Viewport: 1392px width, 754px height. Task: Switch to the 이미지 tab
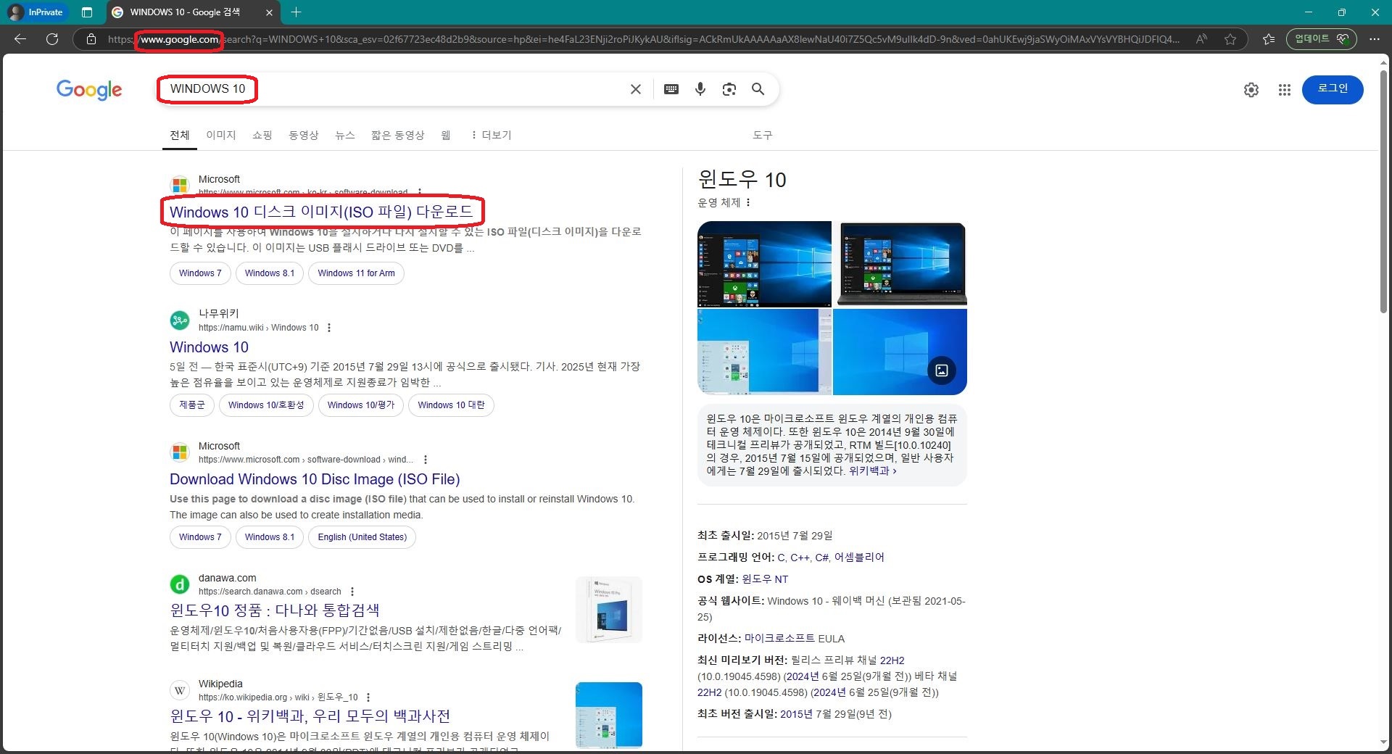click(x=221, y=136)
